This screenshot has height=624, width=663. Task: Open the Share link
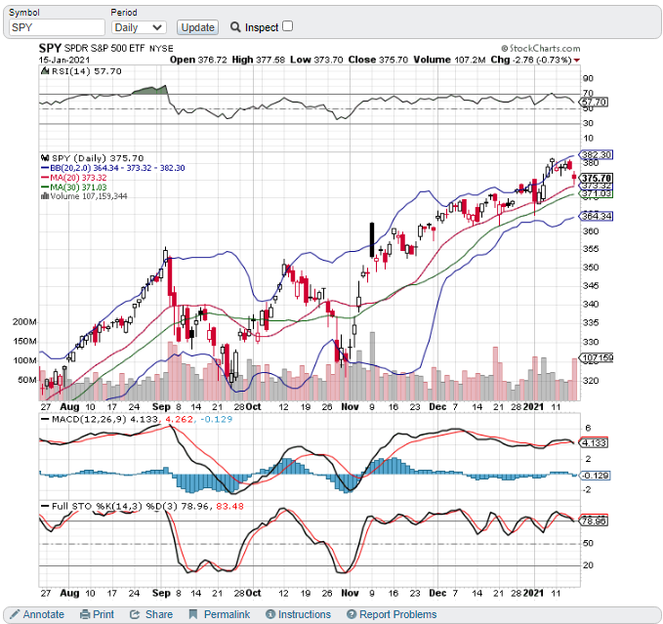point(159,614)
